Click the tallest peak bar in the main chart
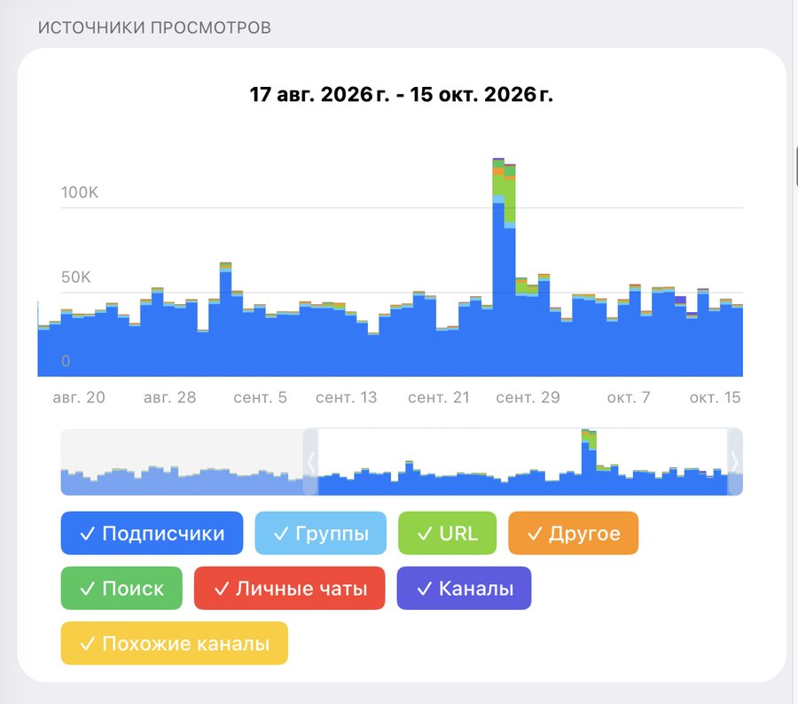This screenshot has height=704, width=798. [498, 267]
